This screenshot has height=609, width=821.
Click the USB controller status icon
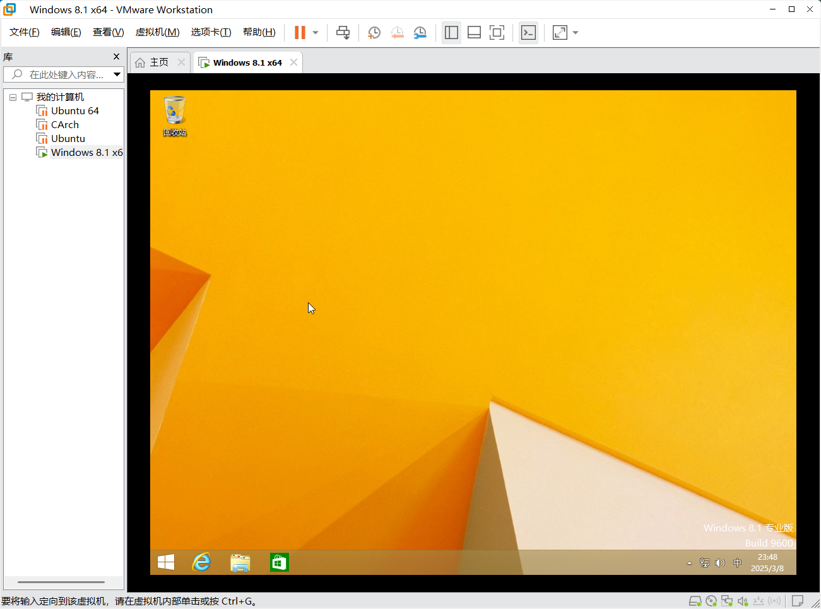point(759,601)
